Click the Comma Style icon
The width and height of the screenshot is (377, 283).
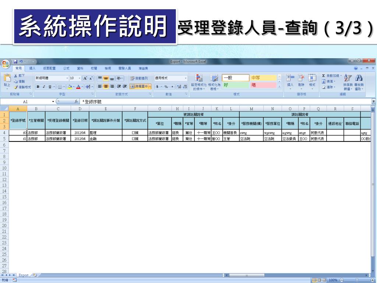(172, 87)
